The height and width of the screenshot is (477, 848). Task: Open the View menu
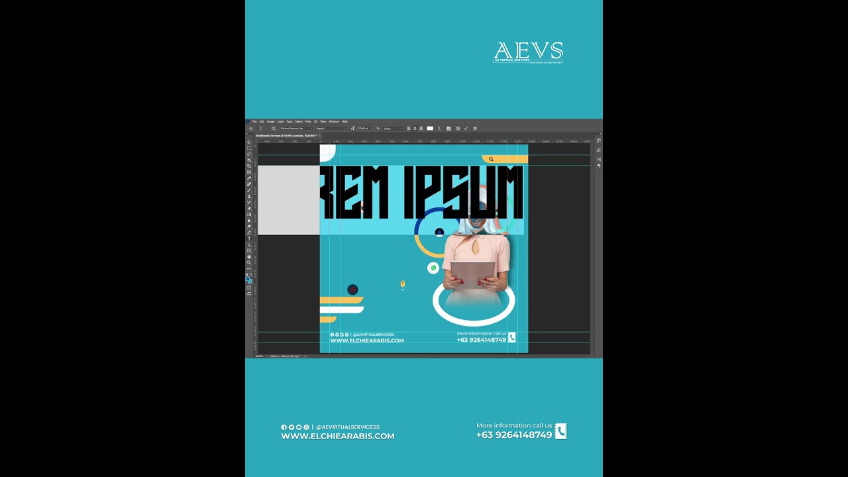[323, 121]
